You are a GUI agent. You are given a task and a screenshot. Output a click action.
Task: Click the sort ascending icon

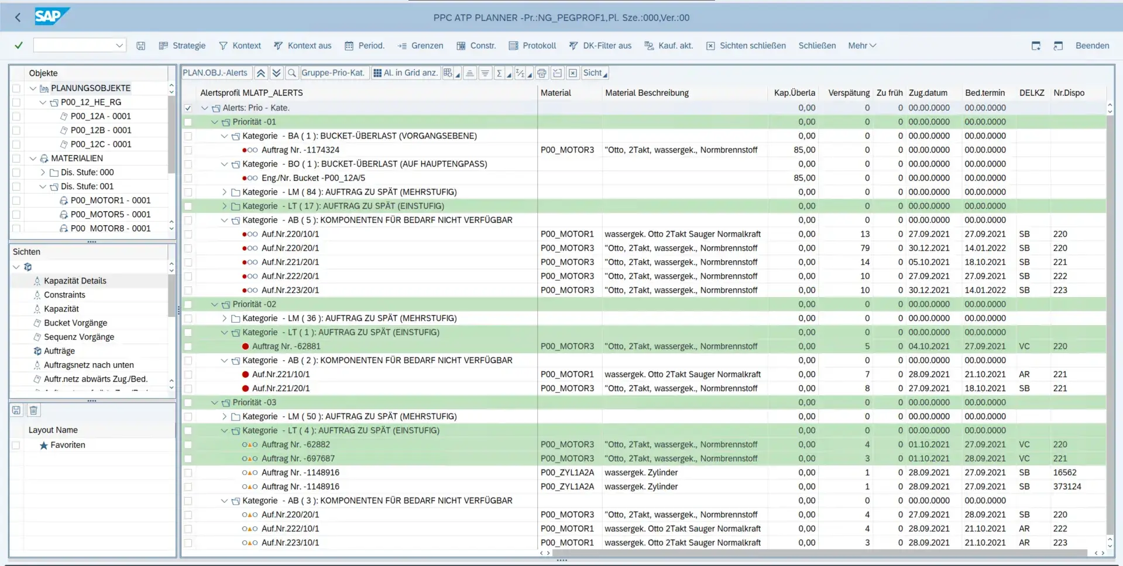point(469,73)
